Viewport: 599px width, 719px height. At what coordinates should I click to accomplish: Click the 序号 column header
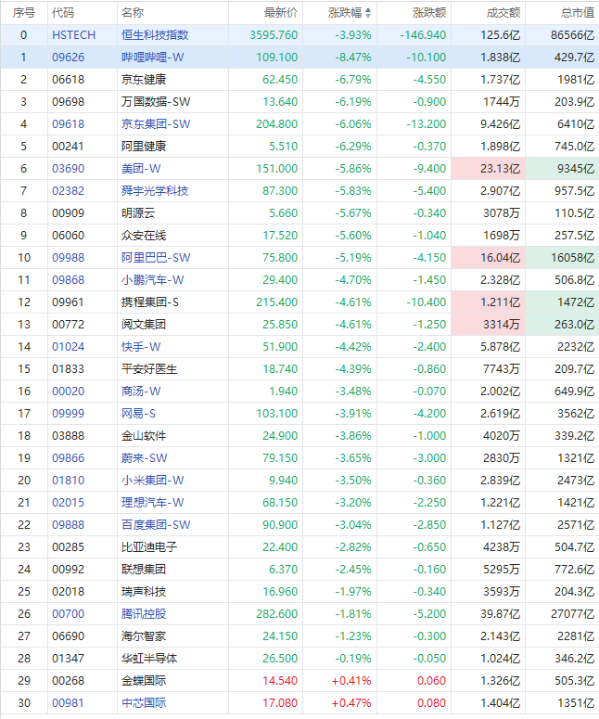point(24,13)
